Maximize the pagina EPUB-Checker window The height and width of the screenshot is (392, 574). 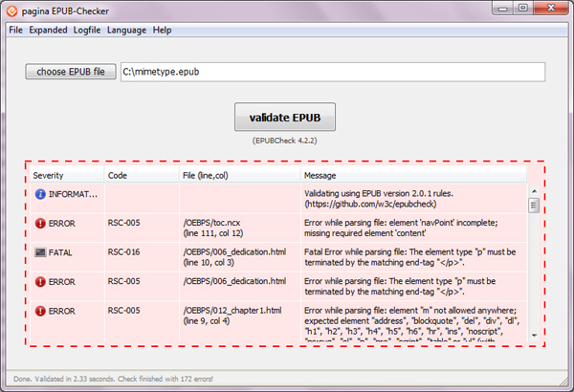(522, 8)
